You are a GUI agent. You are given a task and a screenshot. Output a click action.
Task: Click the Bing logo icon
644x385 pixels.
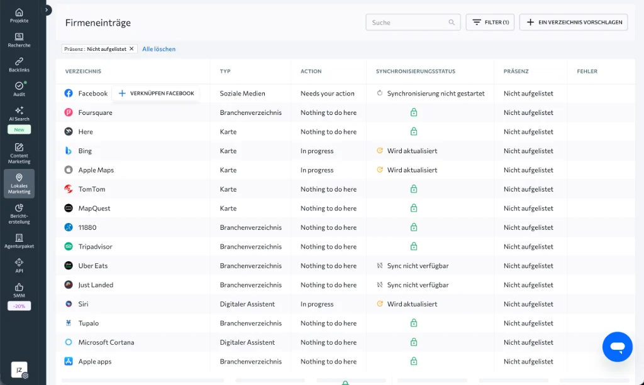pos(69,151)
